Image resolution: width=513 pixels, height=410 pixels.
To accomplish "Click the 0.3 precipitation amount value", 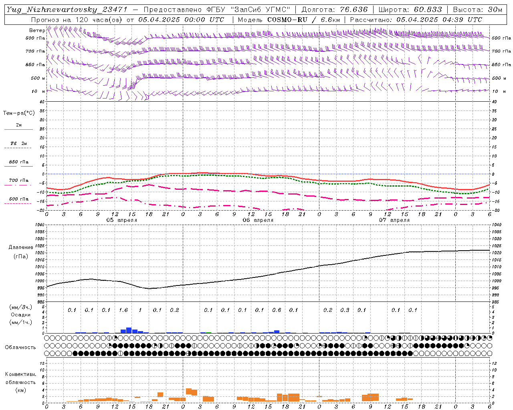I will pos(345,310).
